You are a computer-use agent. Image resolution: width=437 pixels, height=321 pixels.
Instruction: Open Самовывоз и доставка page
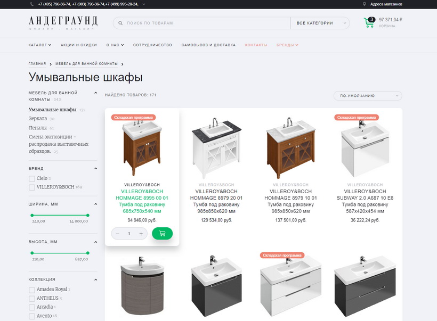point(208,45)
